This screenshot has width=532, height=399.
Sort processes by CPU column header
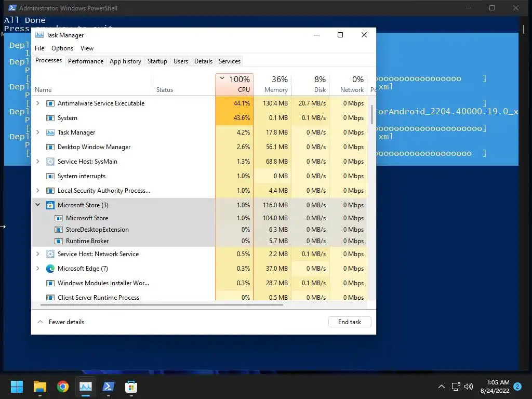click(x=234, y=85)
